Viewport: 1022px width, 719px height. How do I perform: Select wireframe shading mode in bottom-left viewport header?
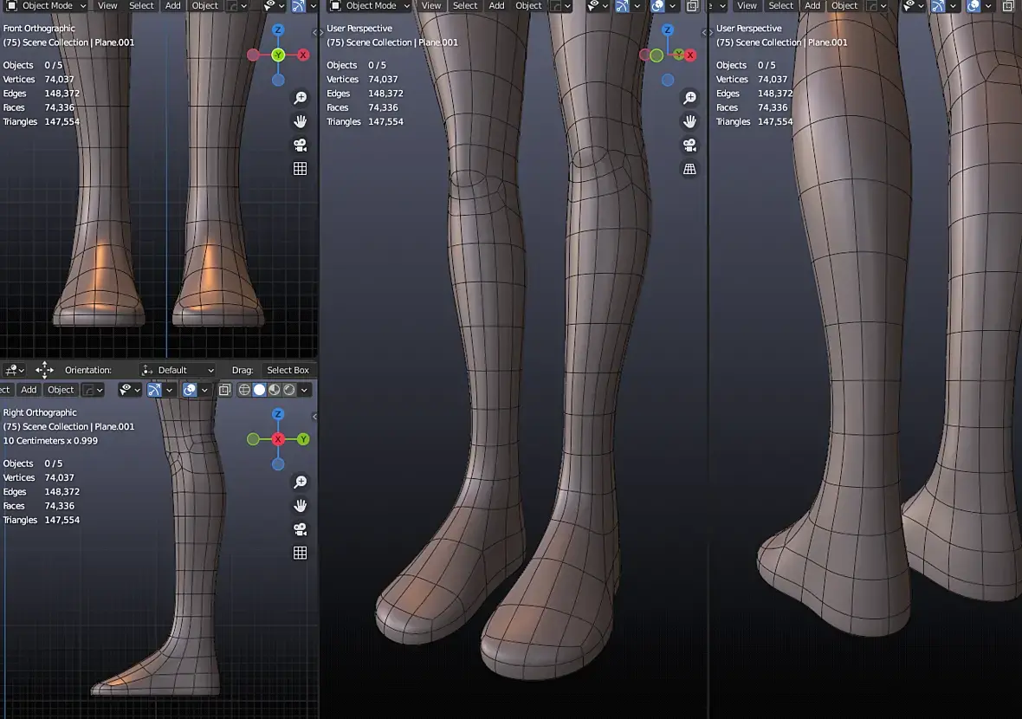click(245, 390)
